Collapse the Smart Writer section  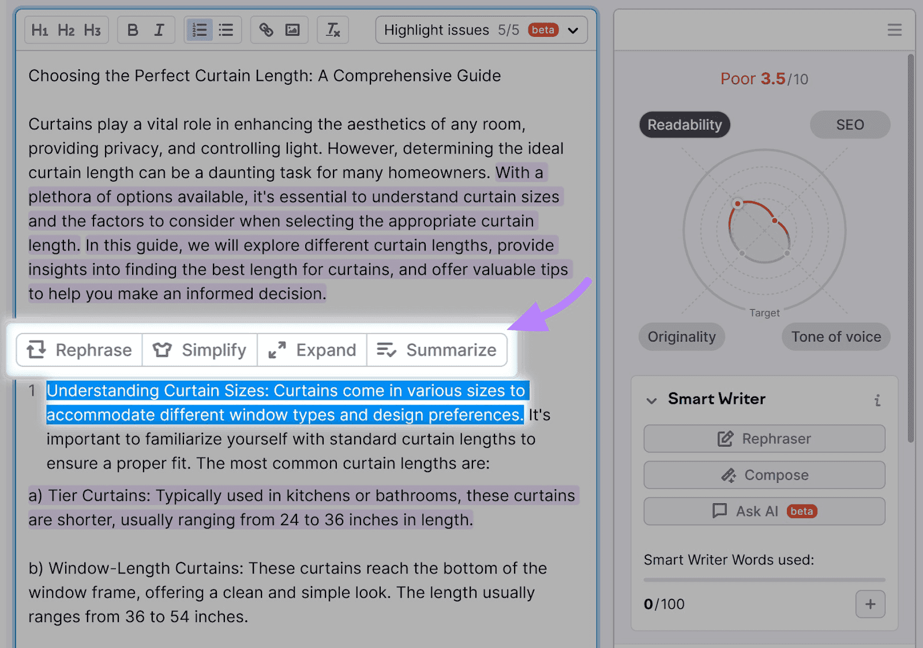tap(652, 399)
